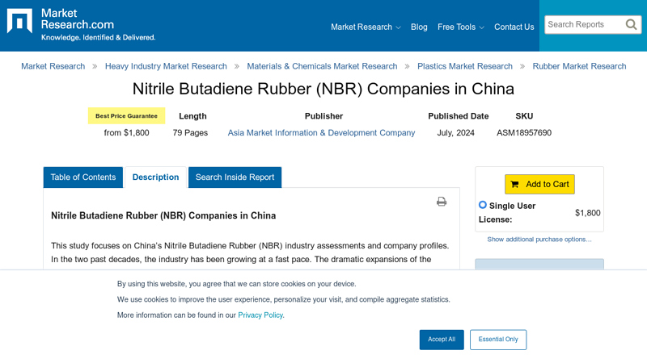Click the 'July, 2024' published date

(455, 132)
